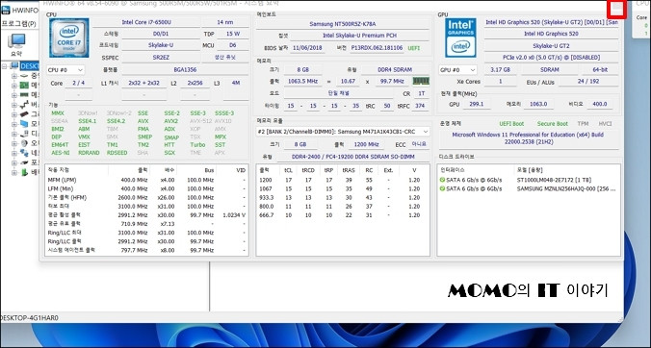Click the DESKTOP-4G1HAR0 status bar text
651x348 pixels.
[x=29, y=318]
